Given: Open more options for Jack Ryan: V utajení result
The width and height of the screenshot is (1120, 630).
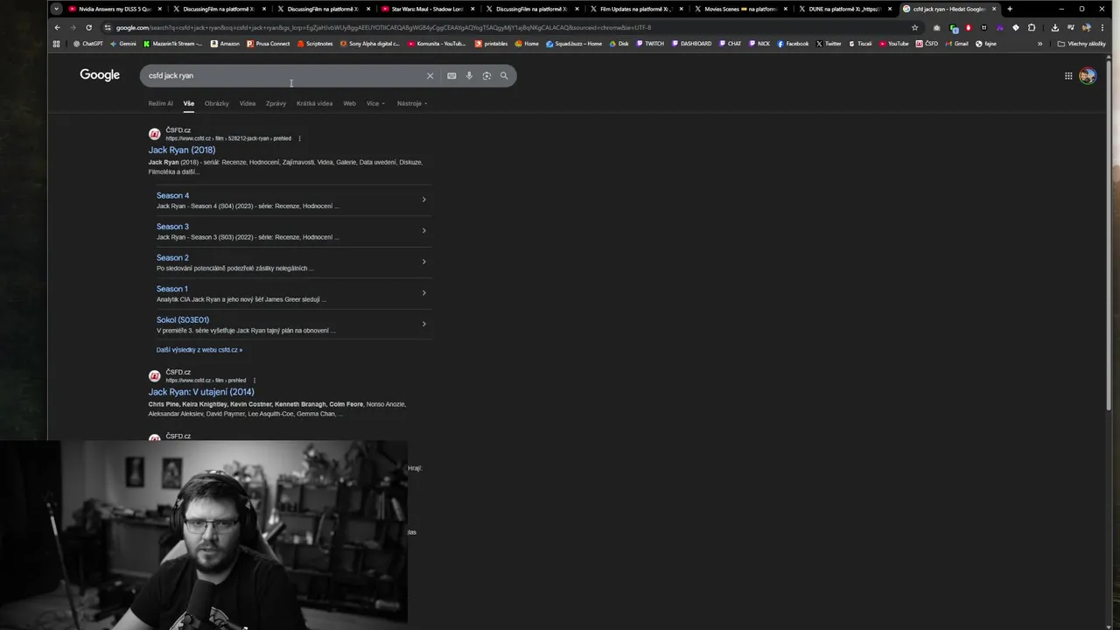Looking at the screenshot, I should click(254, 381).
